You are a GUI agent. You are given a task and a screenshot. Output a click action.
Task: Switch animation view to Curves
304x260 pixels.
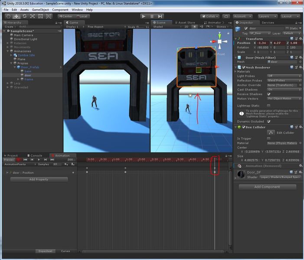pos(65,251)
